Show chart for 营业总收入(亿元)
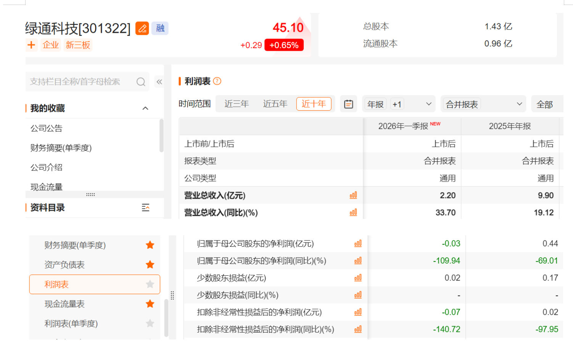 [x=353, y=195]
